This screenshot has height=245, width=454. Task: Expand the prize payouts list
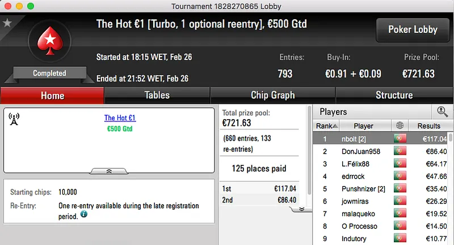click(301, 209)
